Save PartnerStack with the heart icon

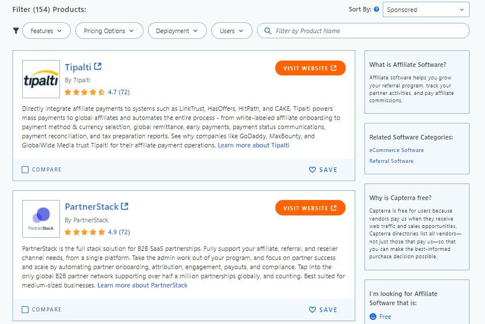tap(312, 310)
